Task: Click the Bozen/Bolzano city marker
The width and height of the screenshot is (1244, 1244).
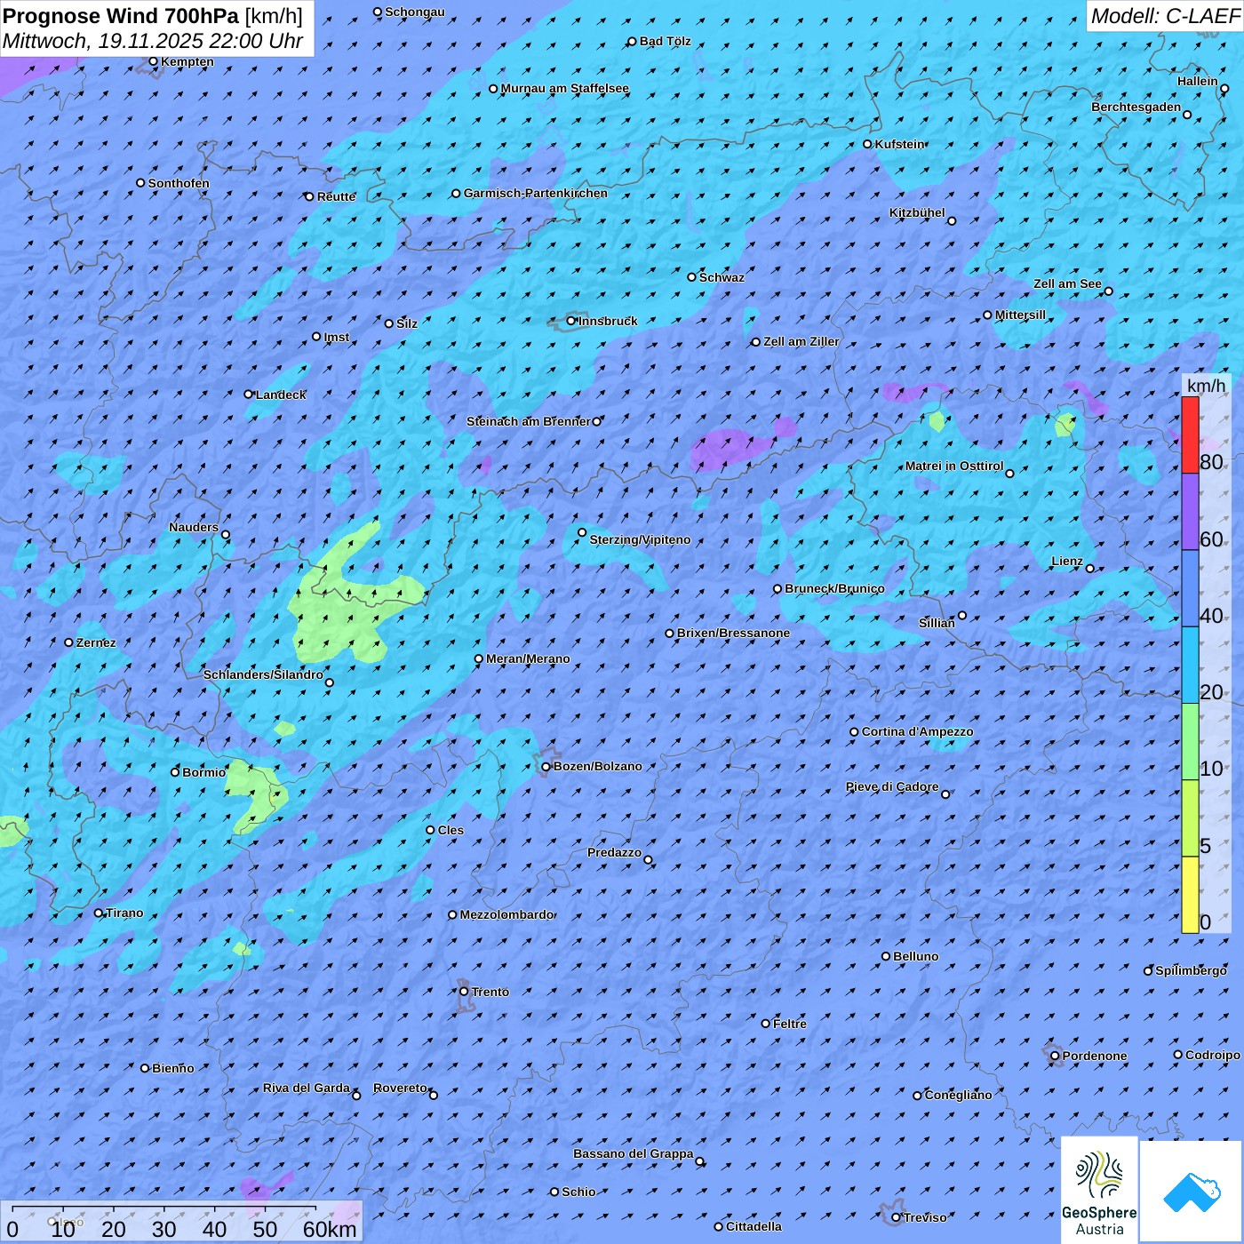Action: [546, 767]
